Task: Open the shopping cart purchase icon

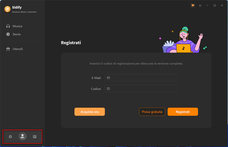Action: coord(193,6)
